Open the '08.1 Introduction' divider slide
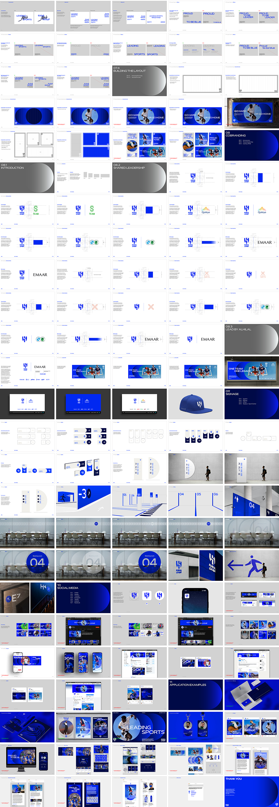Image resolution: width=279 pixels, height=807 pixels. [27, 178]
